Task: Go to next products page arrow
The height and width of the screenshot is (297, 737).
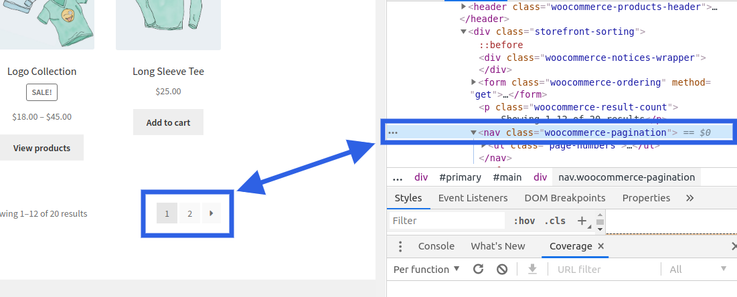Action: [211, 213]
